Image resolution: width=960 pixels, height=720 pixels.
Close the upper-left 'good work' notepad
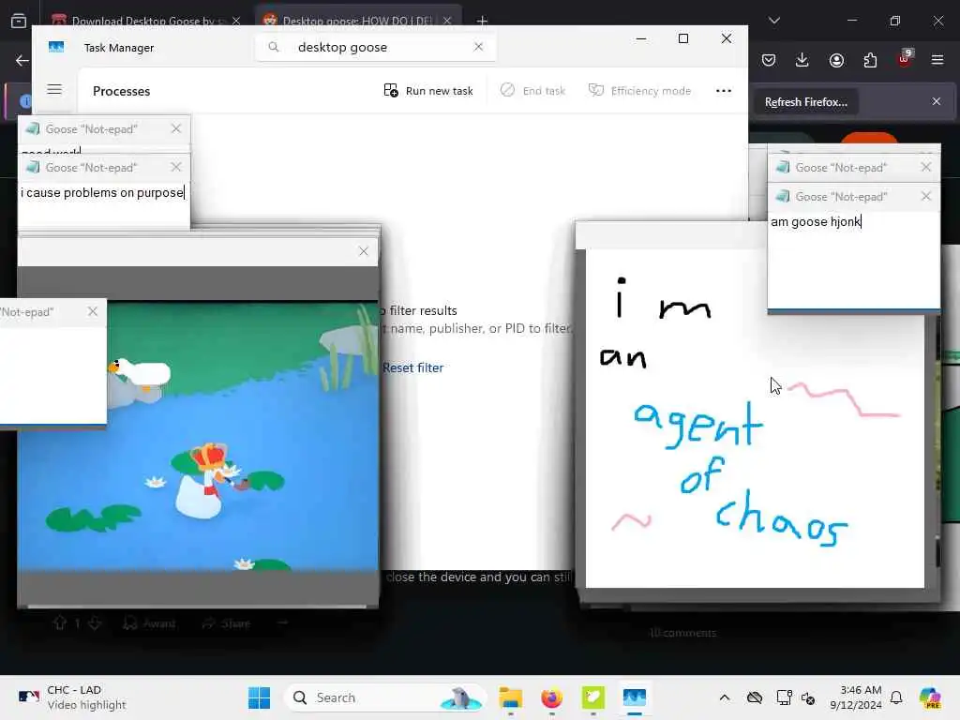(176, 128)
